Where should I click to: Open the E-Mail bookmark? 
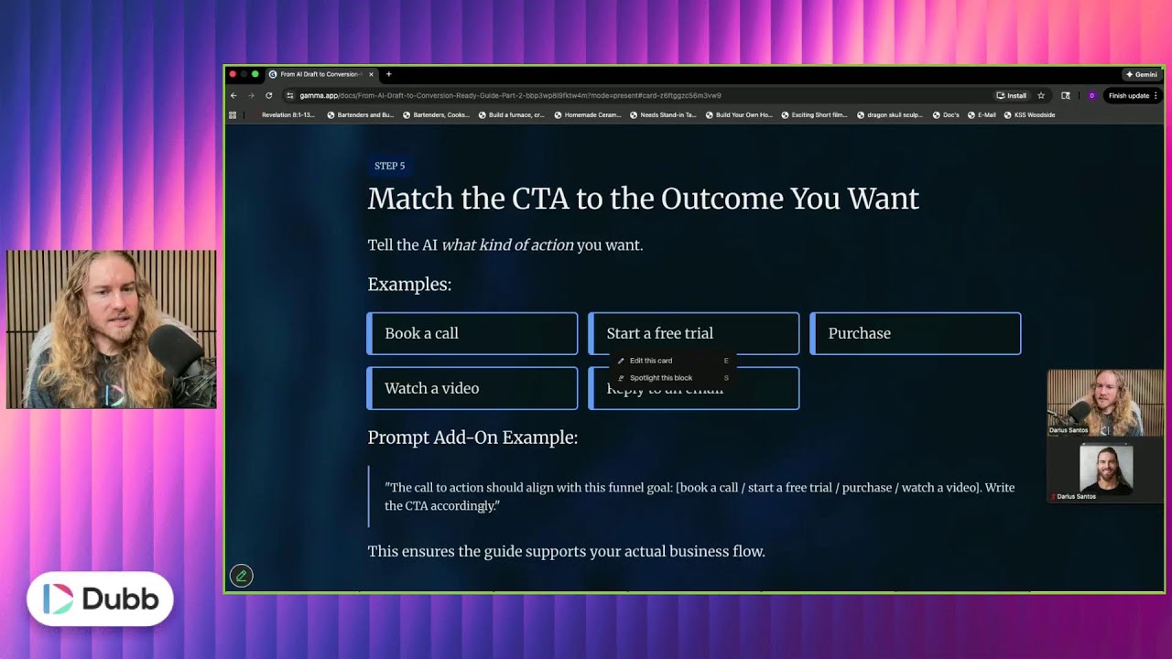pos(982,115)
